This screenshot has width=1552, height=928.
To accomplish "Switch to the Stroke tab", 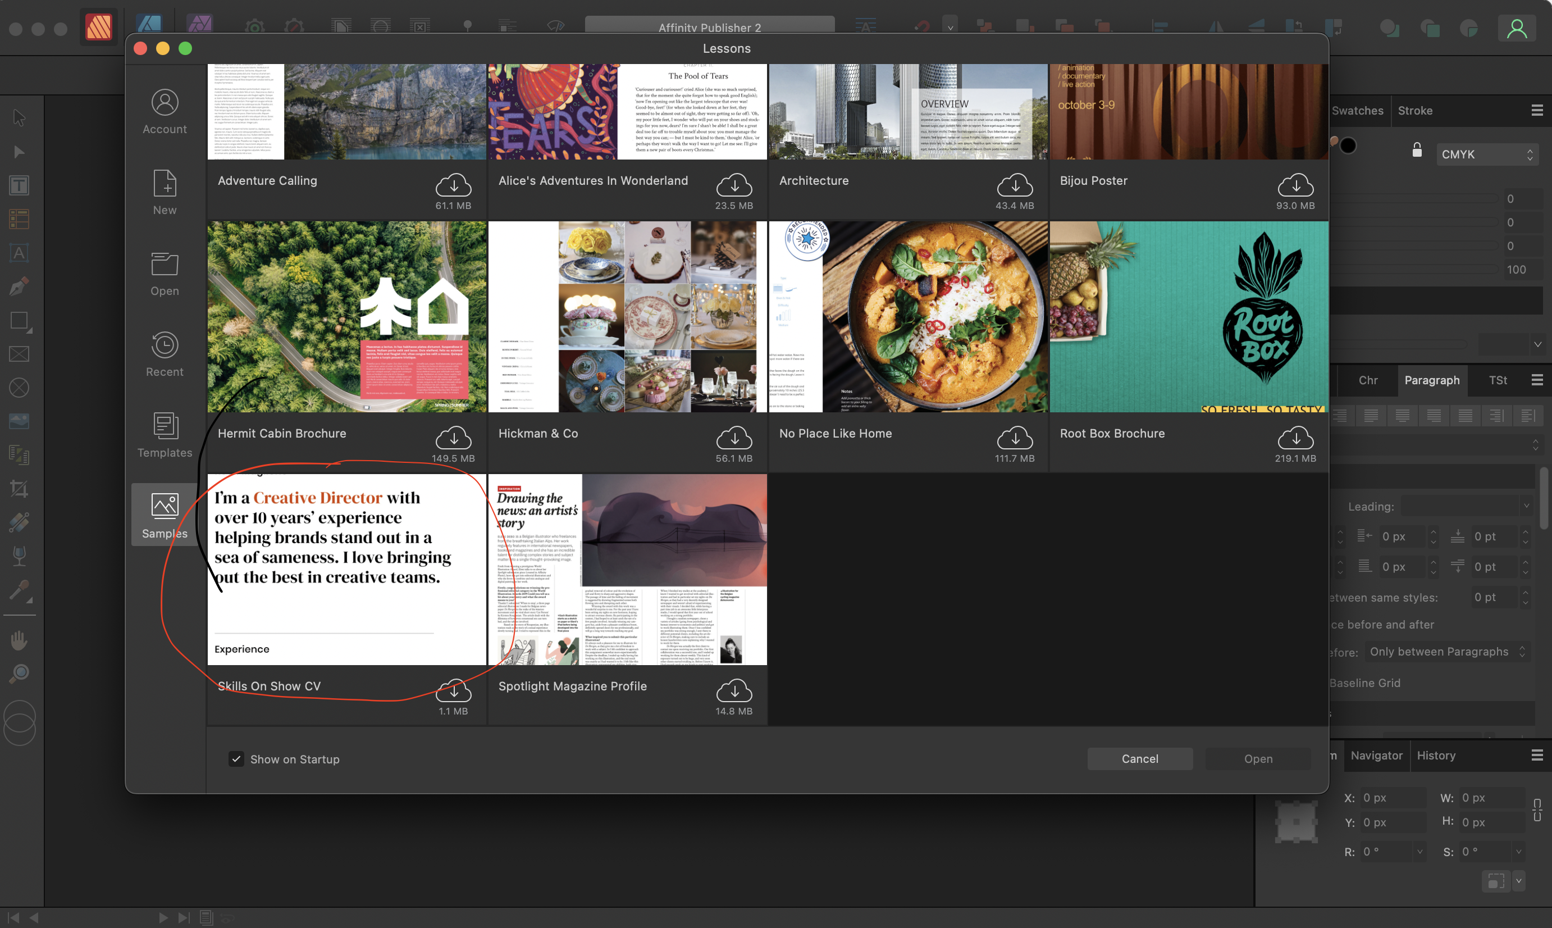I will (x=1414, y=111).
